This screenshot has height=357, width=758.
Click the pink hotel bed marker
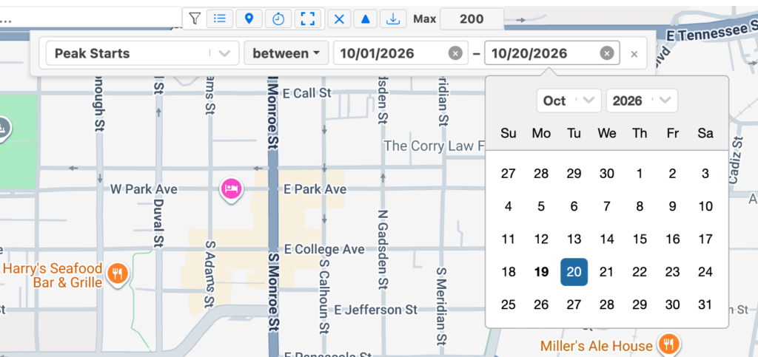click(x=232, y=188)
